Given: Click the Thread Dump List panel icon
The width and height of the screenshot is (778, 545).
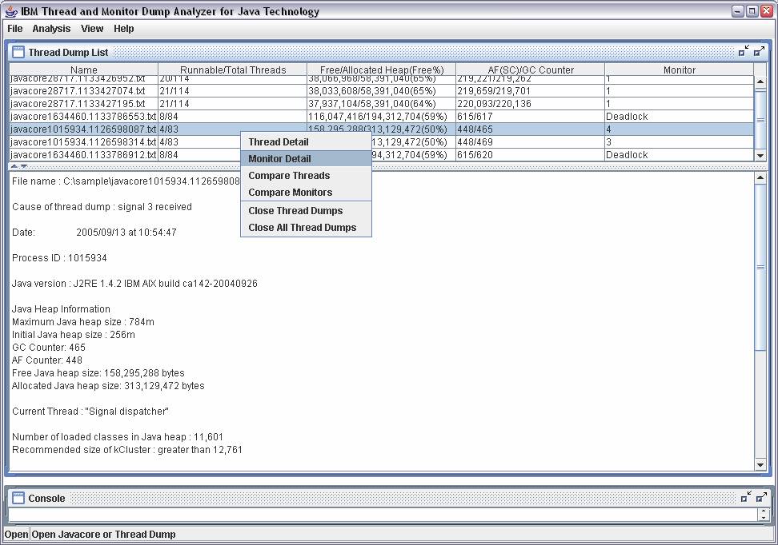Looking at the screenshot, I should coord(18,52).
